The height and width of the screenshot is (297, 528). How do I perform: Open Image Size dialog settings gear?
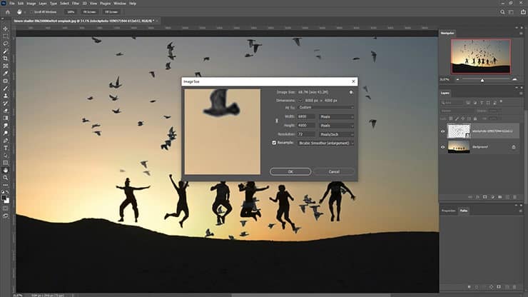(351, 92)
